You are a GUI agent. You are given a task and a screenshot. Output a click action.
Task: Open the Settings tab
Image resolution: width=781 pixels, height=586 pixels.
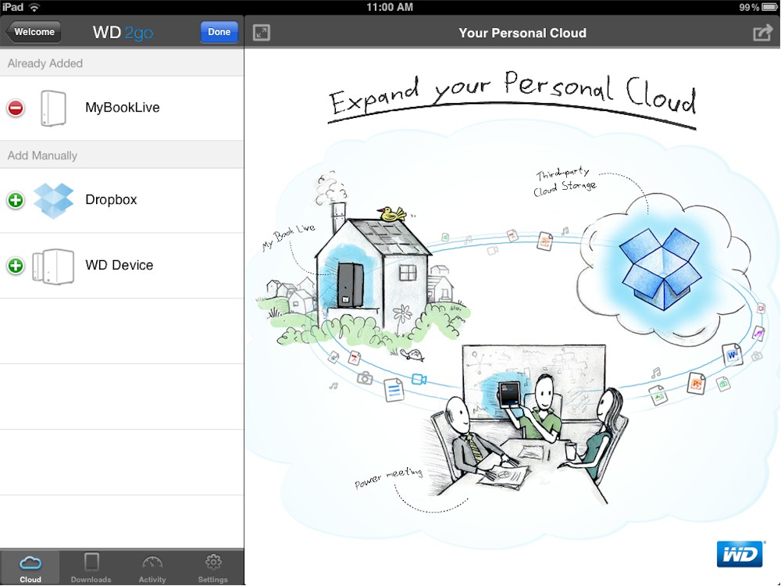coord(213,568)
